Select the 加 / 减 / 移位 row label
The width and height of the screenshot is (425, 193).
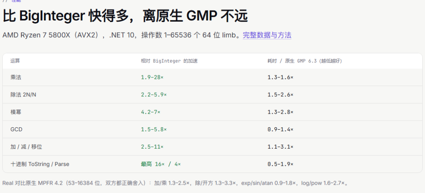coord(26,147)
